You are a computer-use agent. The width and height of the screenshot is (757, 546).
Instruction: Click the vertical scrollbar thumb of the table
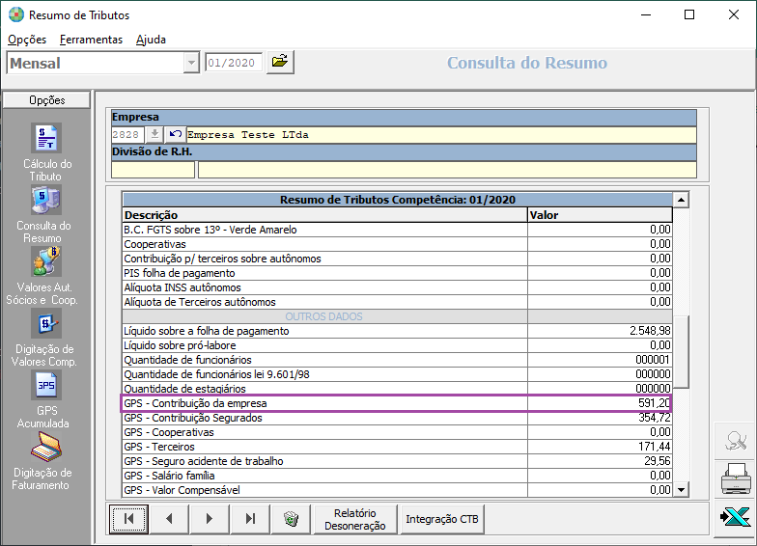(681, 352)
